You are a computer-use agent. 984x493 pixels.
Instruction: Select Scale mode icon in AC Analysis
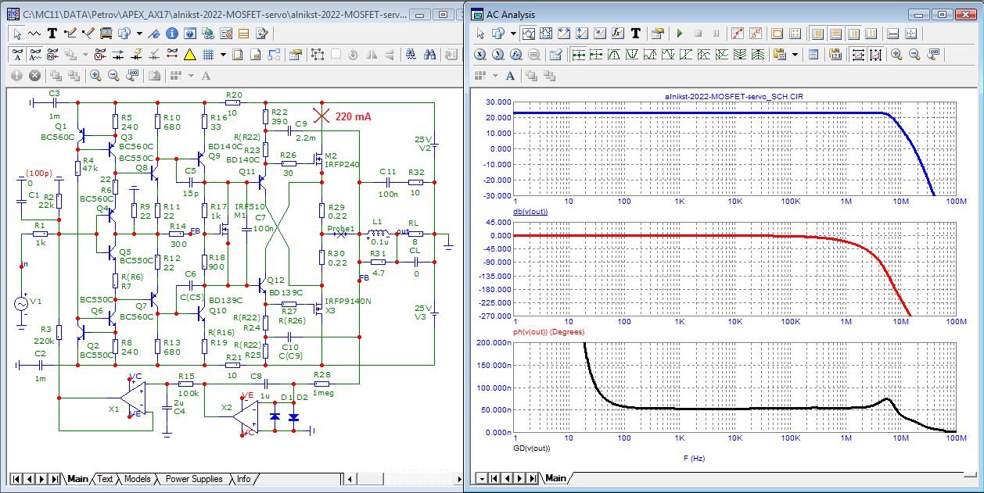tap(529, 34)
